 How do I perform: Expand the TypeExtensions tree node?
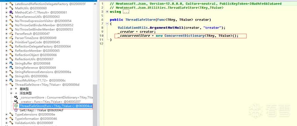[7, 114]
